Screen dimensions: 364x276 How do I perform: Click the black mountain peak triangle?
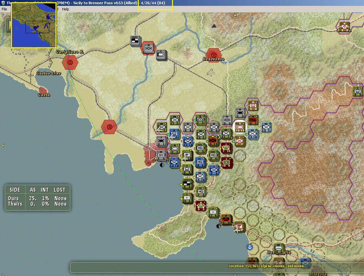214,25
